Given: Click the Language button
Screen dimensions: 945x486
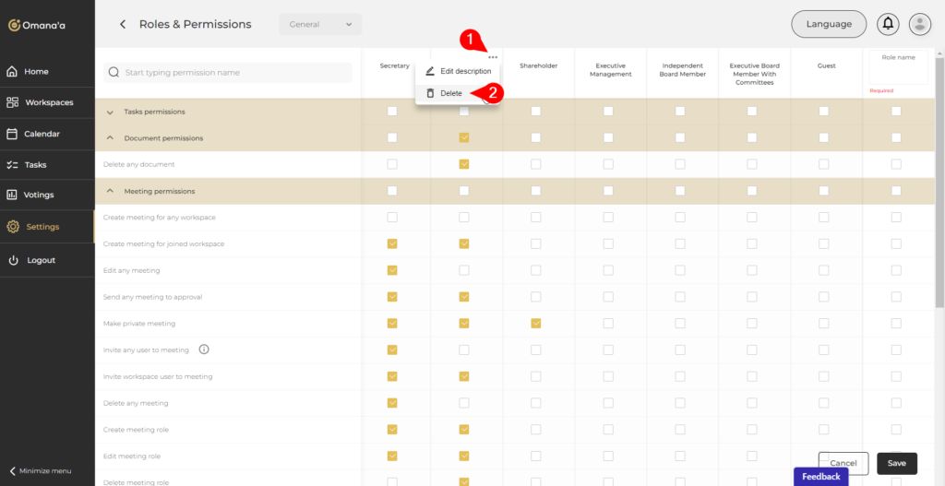Looking at the screenshot, I should (x=829, y=24).
